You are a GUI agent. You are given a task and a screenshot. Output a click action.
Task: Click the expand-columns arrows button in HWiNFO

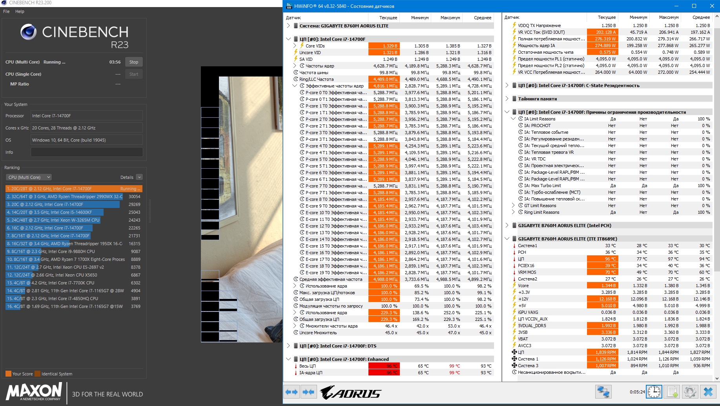tap(292, 391)
